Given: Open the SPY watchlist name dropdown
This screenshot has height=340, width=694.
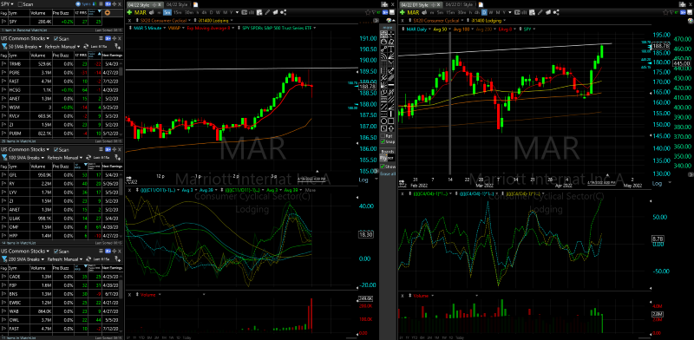Looking at the screenshot, I should (7, 4).
